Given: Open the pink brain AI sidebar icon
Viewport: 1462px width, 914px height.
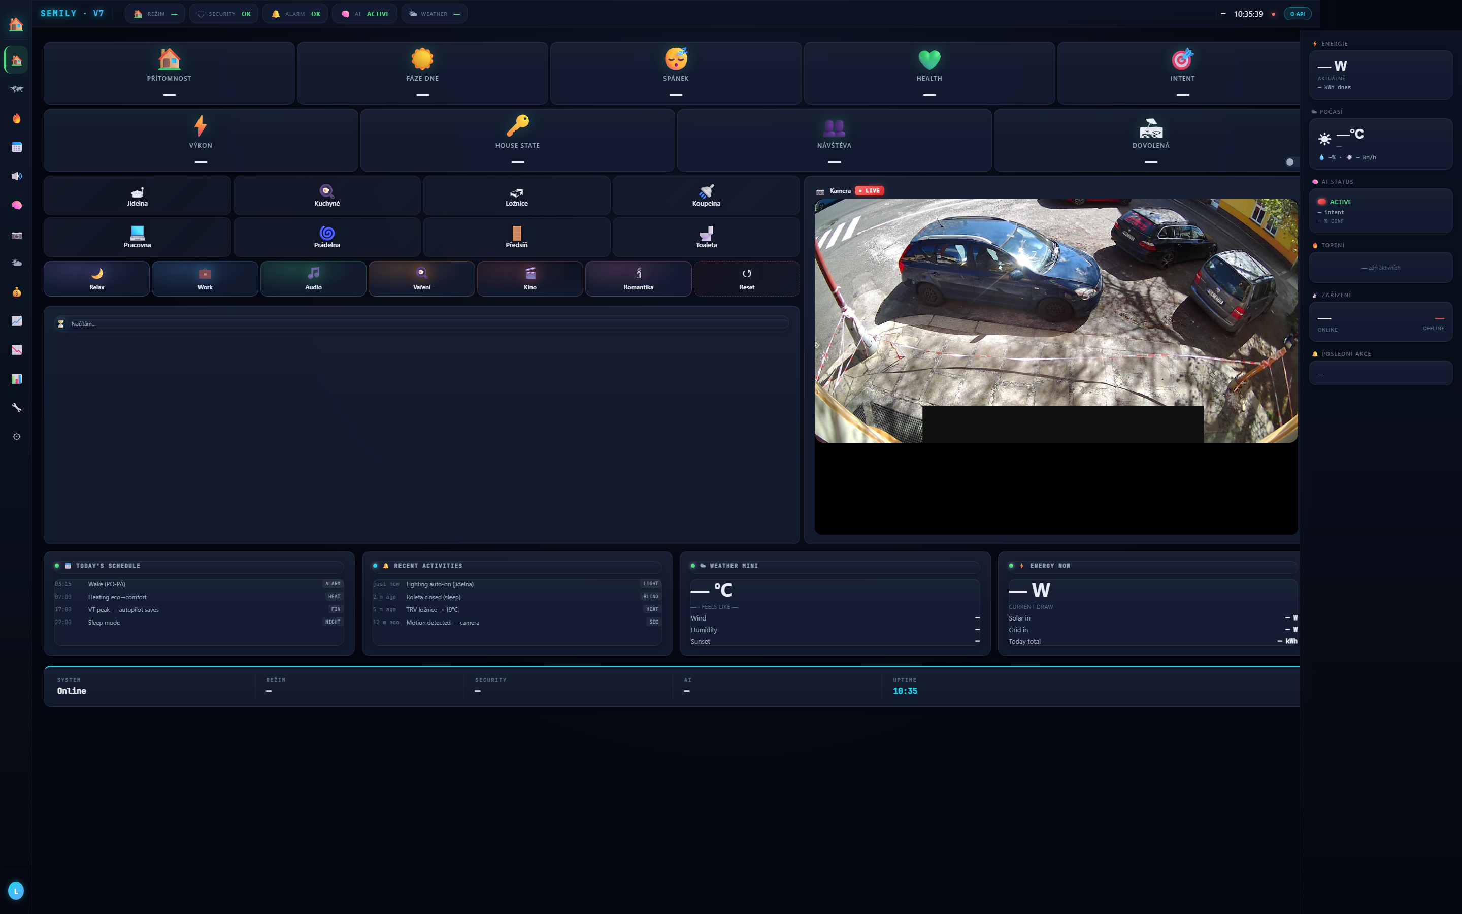Looking at the screenshot, I should (x=16, y=205).
